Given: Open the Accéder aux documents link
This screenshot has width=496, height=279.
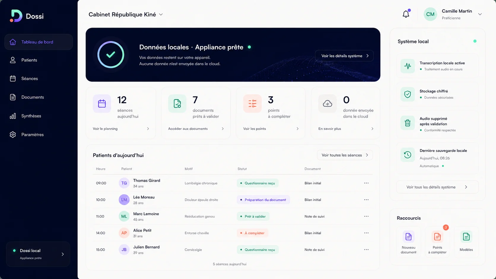Looking at the screenshot, I should coord(188,129).
